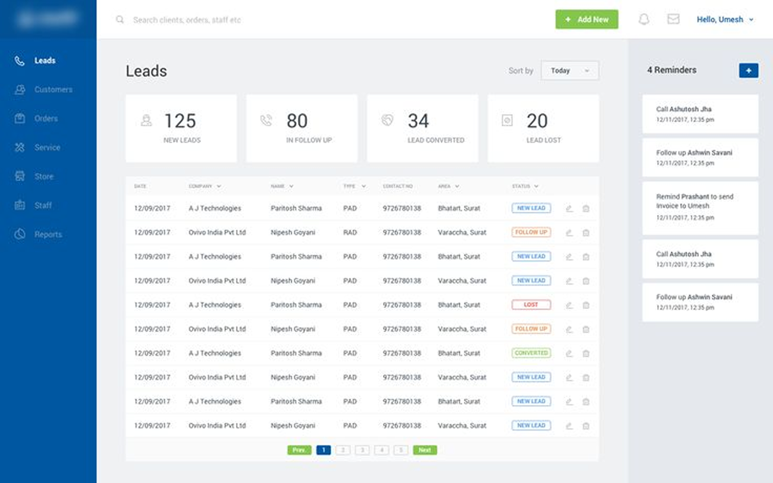
Task: Open the Store icon in sidebar
Action: 19,176
